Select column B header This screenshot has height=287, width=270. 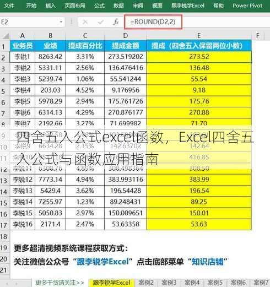pyautogui.click(x=50, y=35)
